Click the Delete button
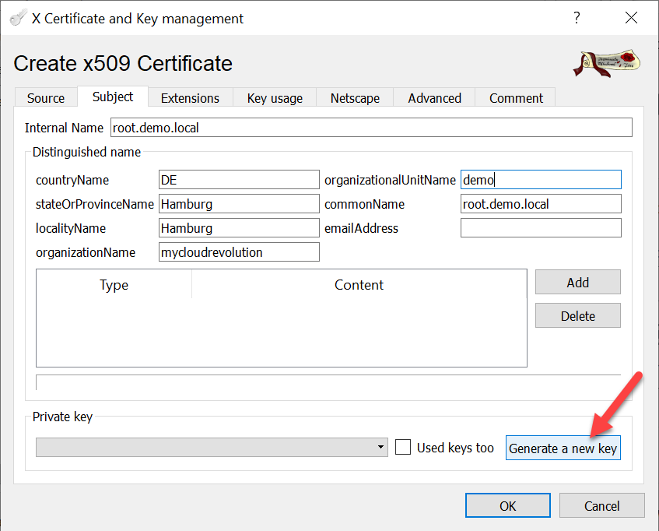Viewport: 659px width, 531px height. pyautogui.click(x=577, y=316)
